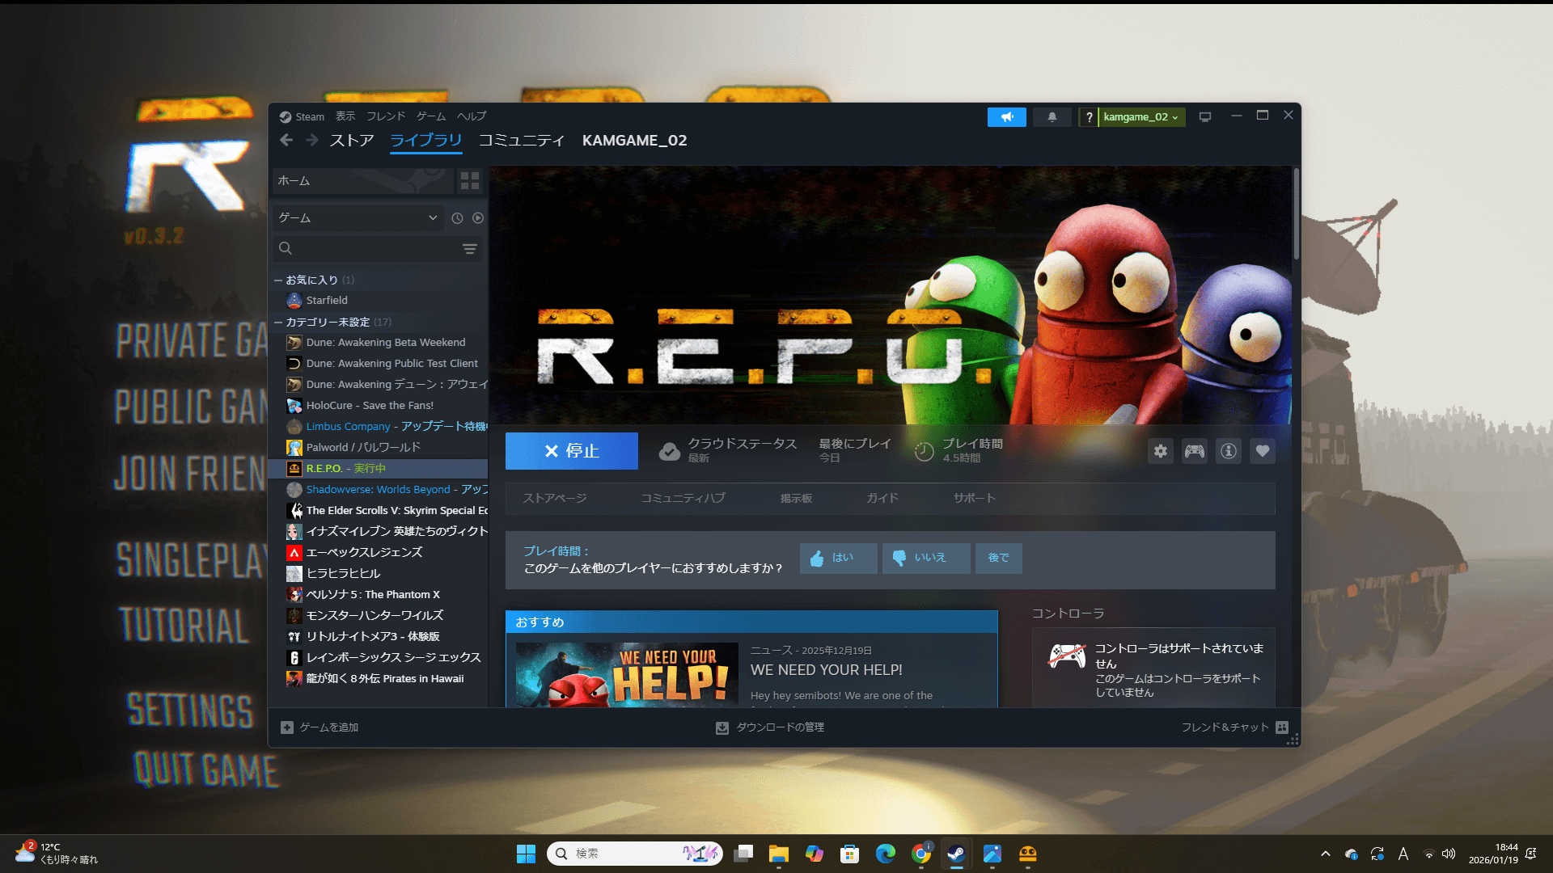The width and height of the screenshot is (1553, 873).
Task: Open kamgame_02 account dropdown
Action: [x=1140, y=117]
